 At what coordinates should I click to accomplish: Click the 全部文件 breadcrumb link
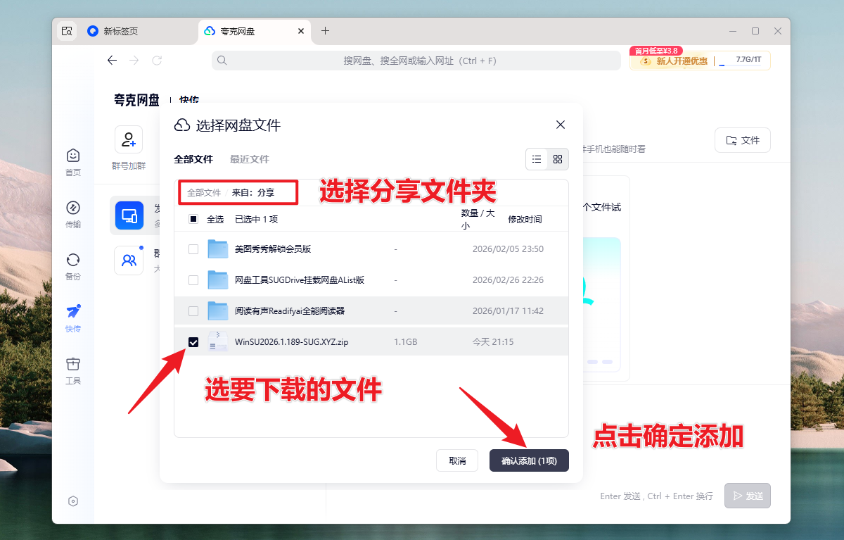pos(204,192)
